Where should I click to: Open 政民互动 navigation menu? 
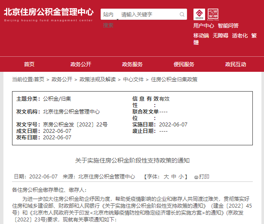point(236,64)
